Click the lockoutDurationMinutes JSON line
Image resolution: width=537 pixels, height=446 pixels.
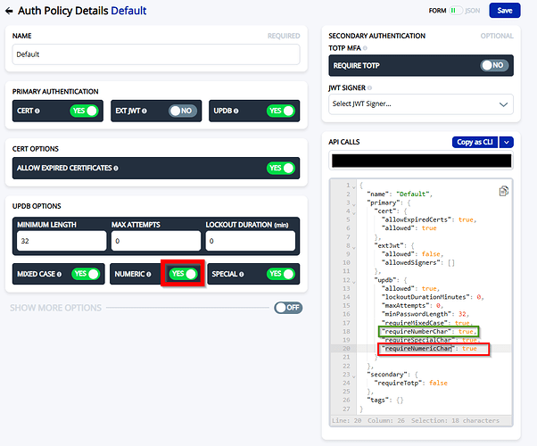[433, 297]
